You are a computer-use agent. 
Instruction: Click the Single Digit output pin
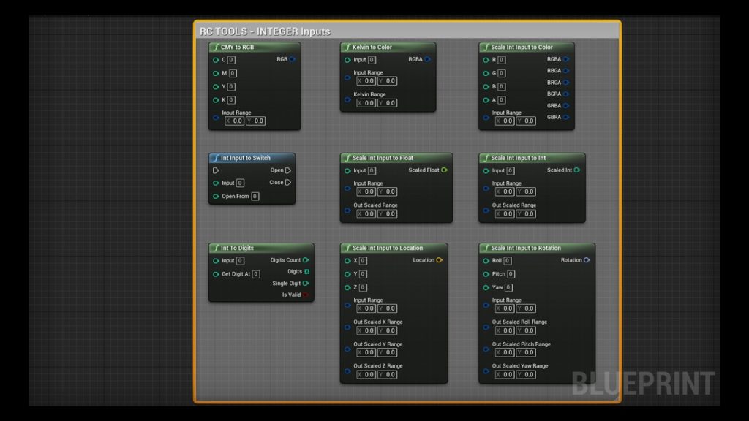point(306,284)
